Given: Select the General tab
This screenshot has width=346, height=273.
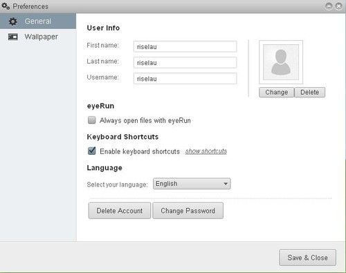Looking at the screenshot, I should tap(38, 21).
